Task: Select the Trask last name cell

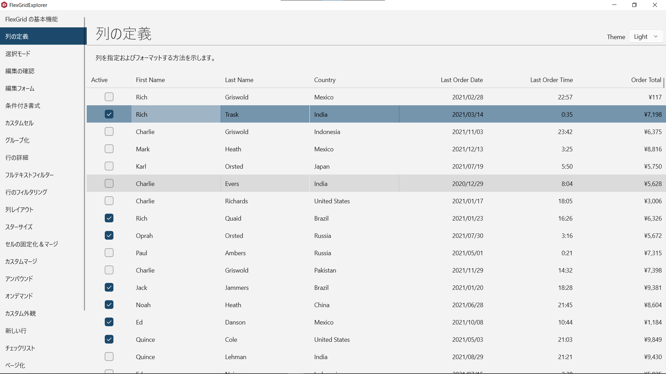Action: [x=265, y=114]
